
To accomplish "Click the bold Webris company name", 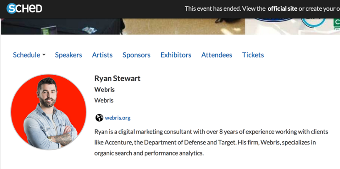I will tap(105, 90).
